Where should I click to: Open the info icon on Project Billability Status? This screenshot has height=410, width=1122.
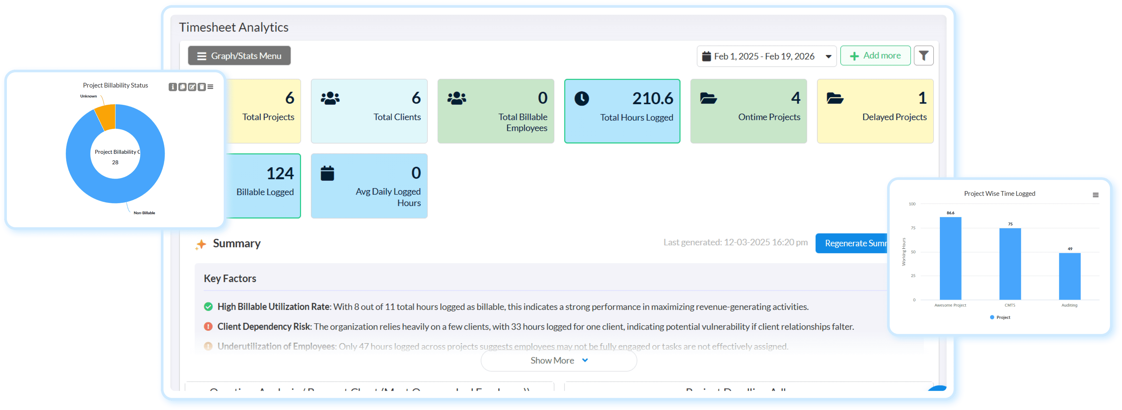172,87
